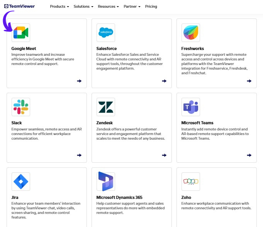Click the Slack logo icon
This screenshot has width=263, height=227.
(x=21, y=107)
